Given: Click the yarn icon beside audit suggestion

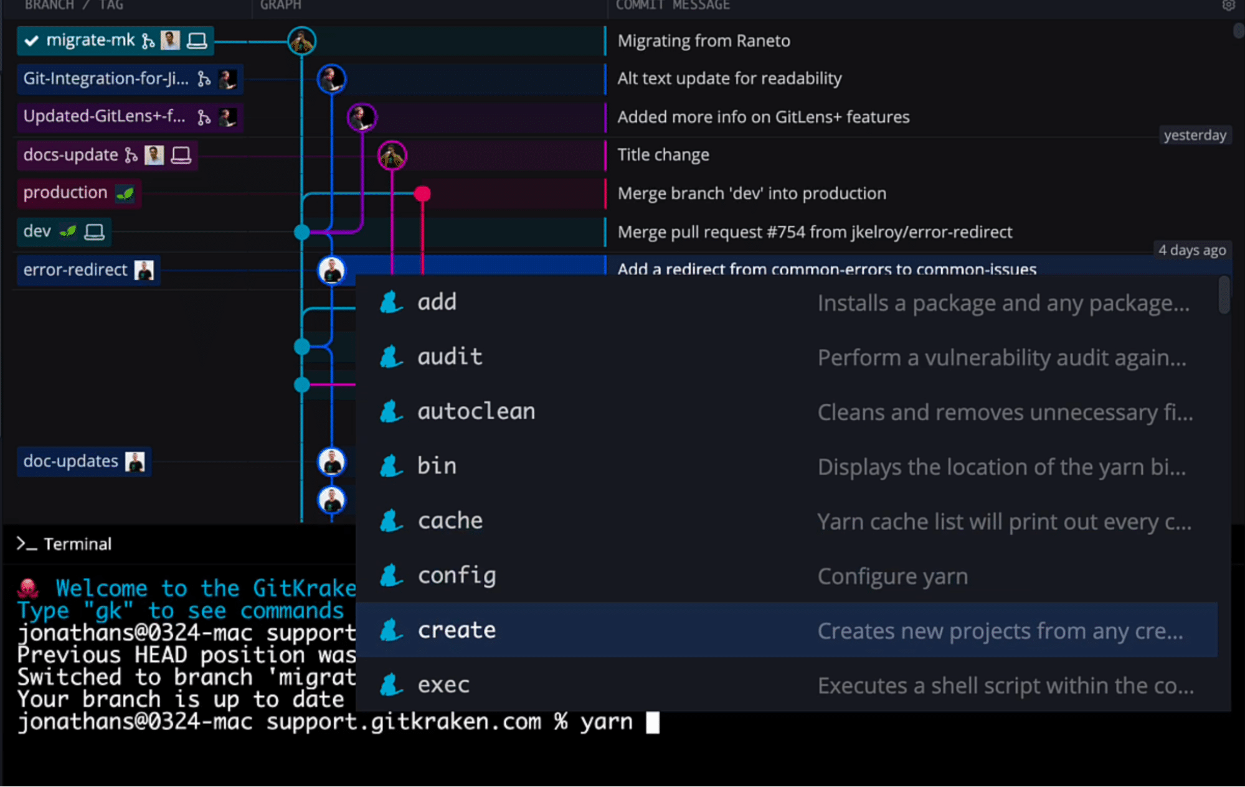Looking at the screenshot, I should (x=391, y=357).
